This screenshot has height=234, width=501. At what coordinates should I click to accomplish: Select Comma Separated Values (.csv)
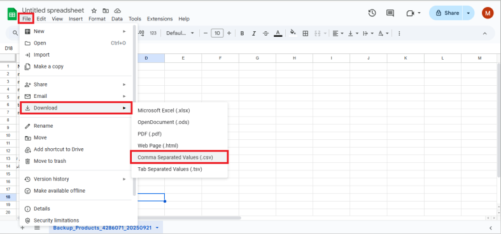(x=180, y=158)
